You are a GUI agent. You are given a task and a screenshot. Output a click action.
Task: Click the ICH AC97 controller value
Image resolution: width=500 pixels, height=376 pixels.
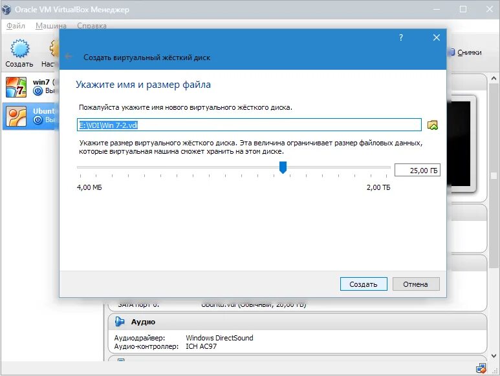pos(201,346)
